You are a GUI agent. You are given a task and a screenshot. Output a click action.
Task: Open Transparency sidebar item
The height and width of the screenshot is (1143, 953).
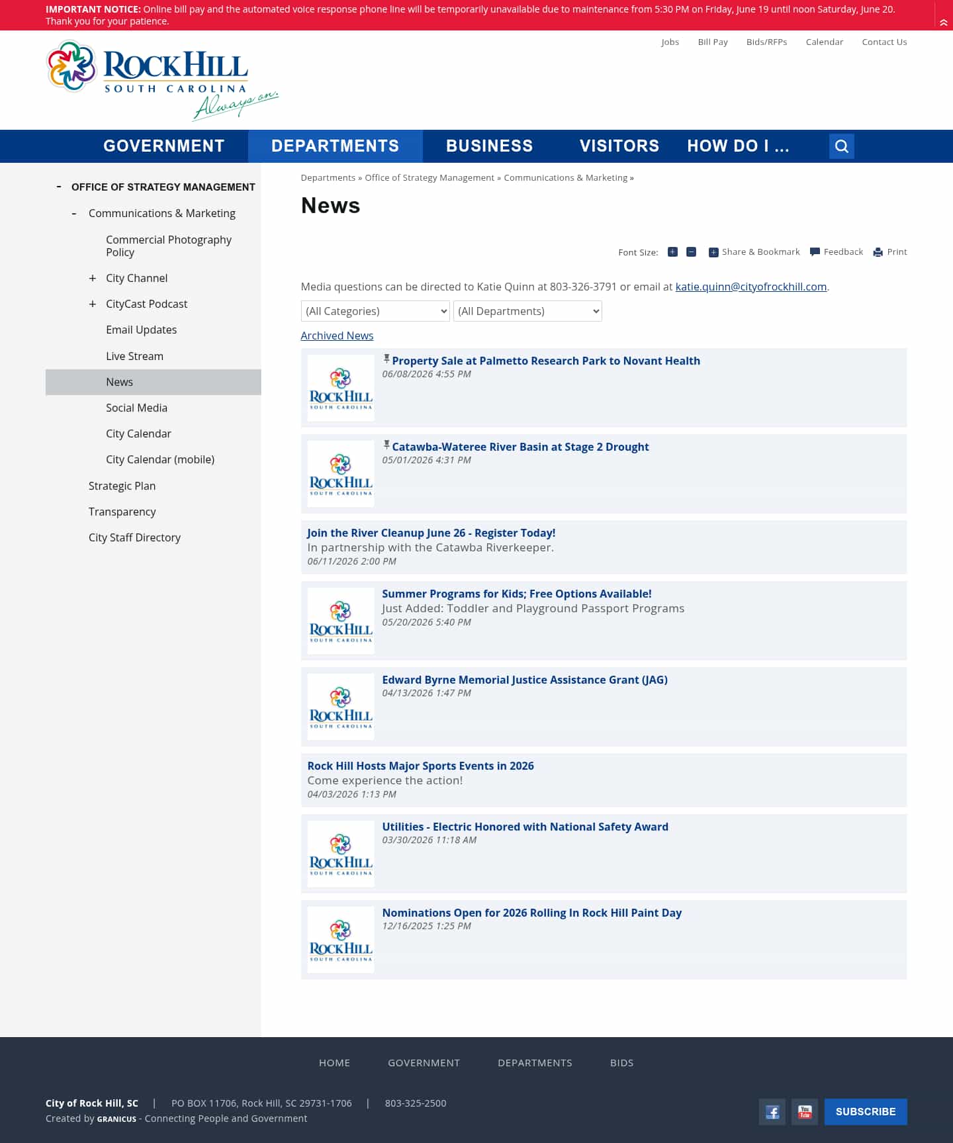pos(122,512)
